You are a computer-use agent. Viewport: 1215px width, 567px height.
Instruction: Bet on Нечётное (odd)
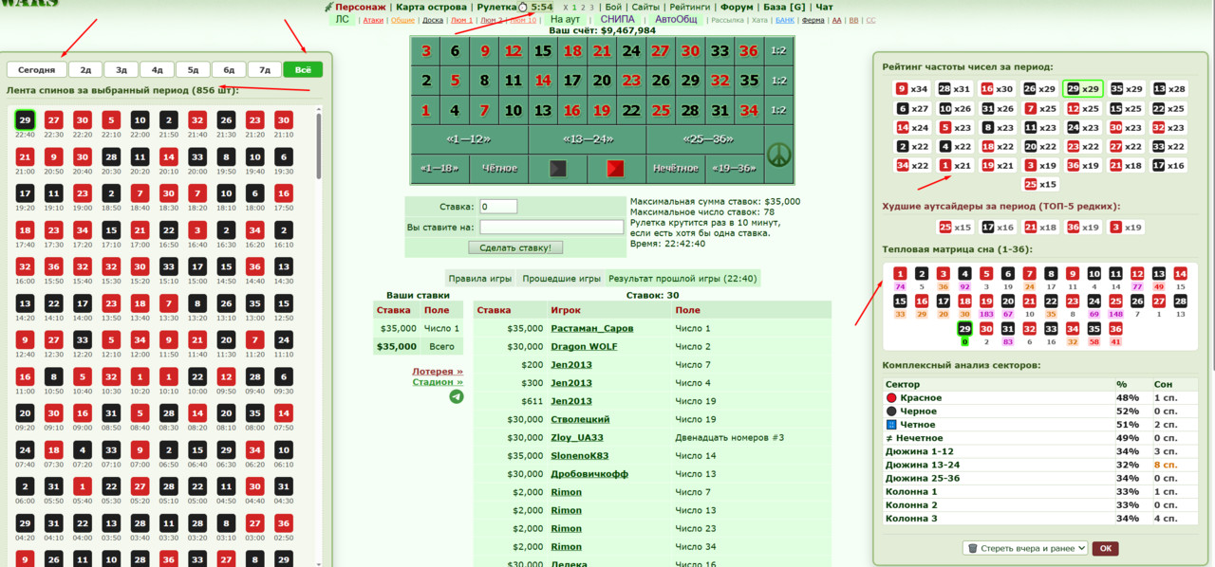(x=676, y=168)
